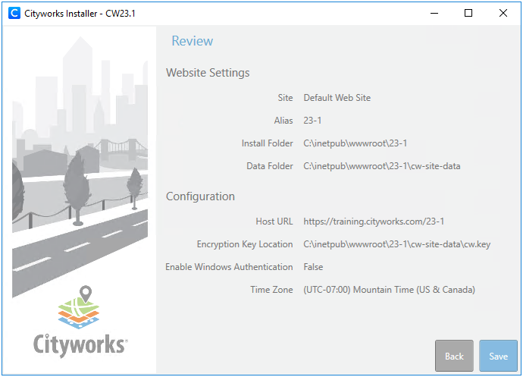523x377 pixels.
Task: Select the Default Web Site value
Action: (337, 98)
